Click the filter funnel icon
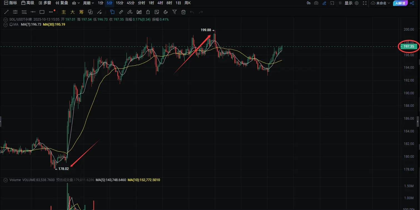 174,12
